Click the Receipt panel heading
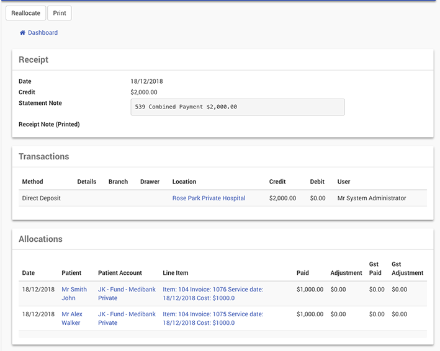The height and width of the screenshot is (351, 440). (x=34, y=60)
